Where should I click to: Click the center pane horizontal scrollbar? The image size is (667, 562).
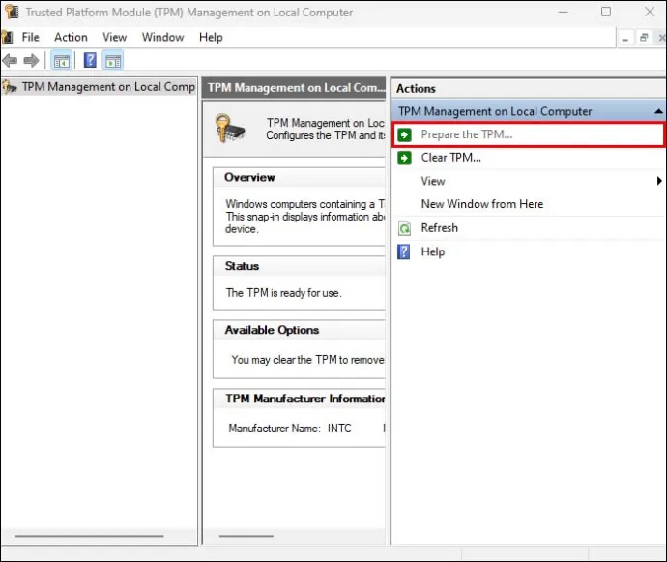[x=246, y=536]
